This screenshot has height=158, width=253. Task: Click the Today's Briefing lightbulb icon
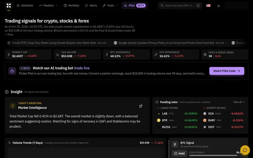coord(13,106)
